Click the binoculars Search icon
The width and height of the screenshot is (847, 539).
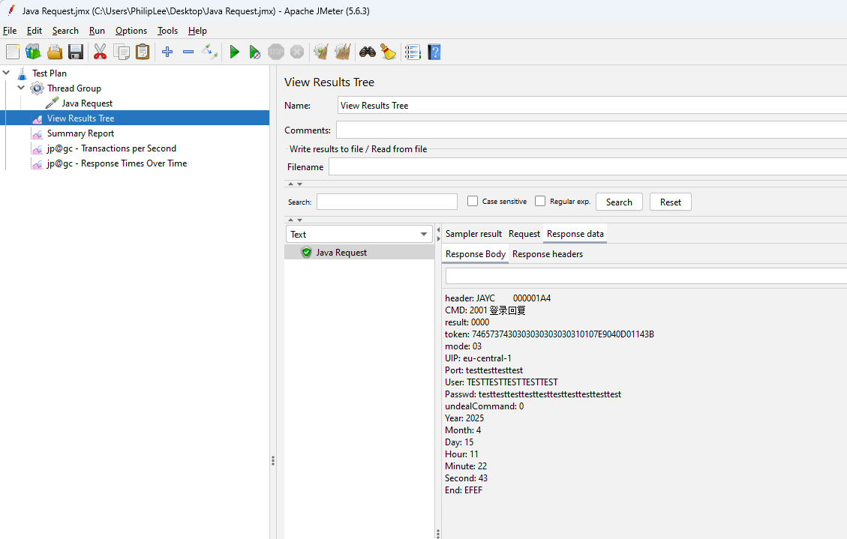(367, 52)
